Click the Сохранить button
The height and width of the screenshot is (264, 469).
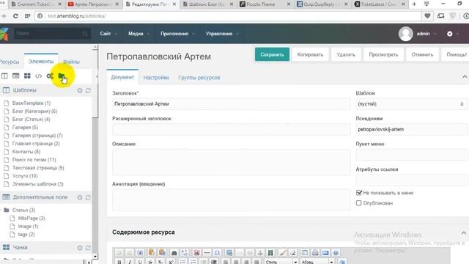272,54
